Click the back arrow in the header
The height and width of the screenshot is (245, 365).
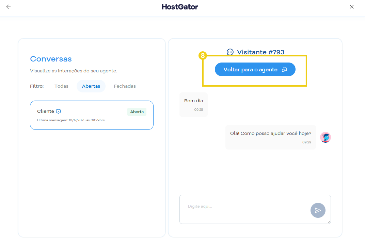pos(9,7)
